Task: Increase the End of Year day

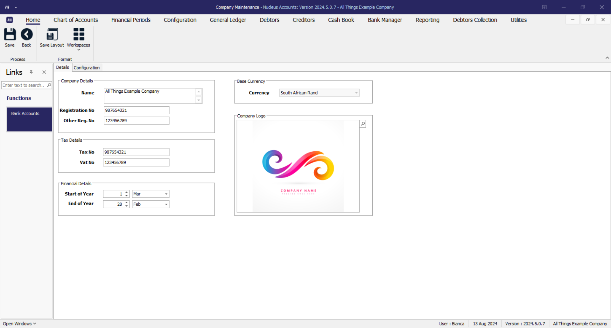Action: point(127,203)
